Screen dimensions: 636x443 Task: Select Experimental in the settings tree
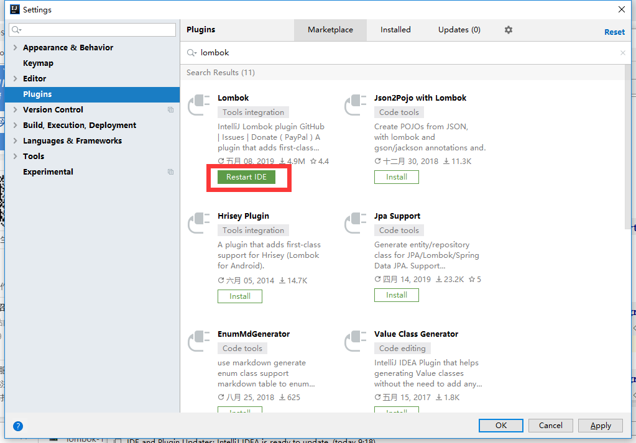[x=48, y=172]
